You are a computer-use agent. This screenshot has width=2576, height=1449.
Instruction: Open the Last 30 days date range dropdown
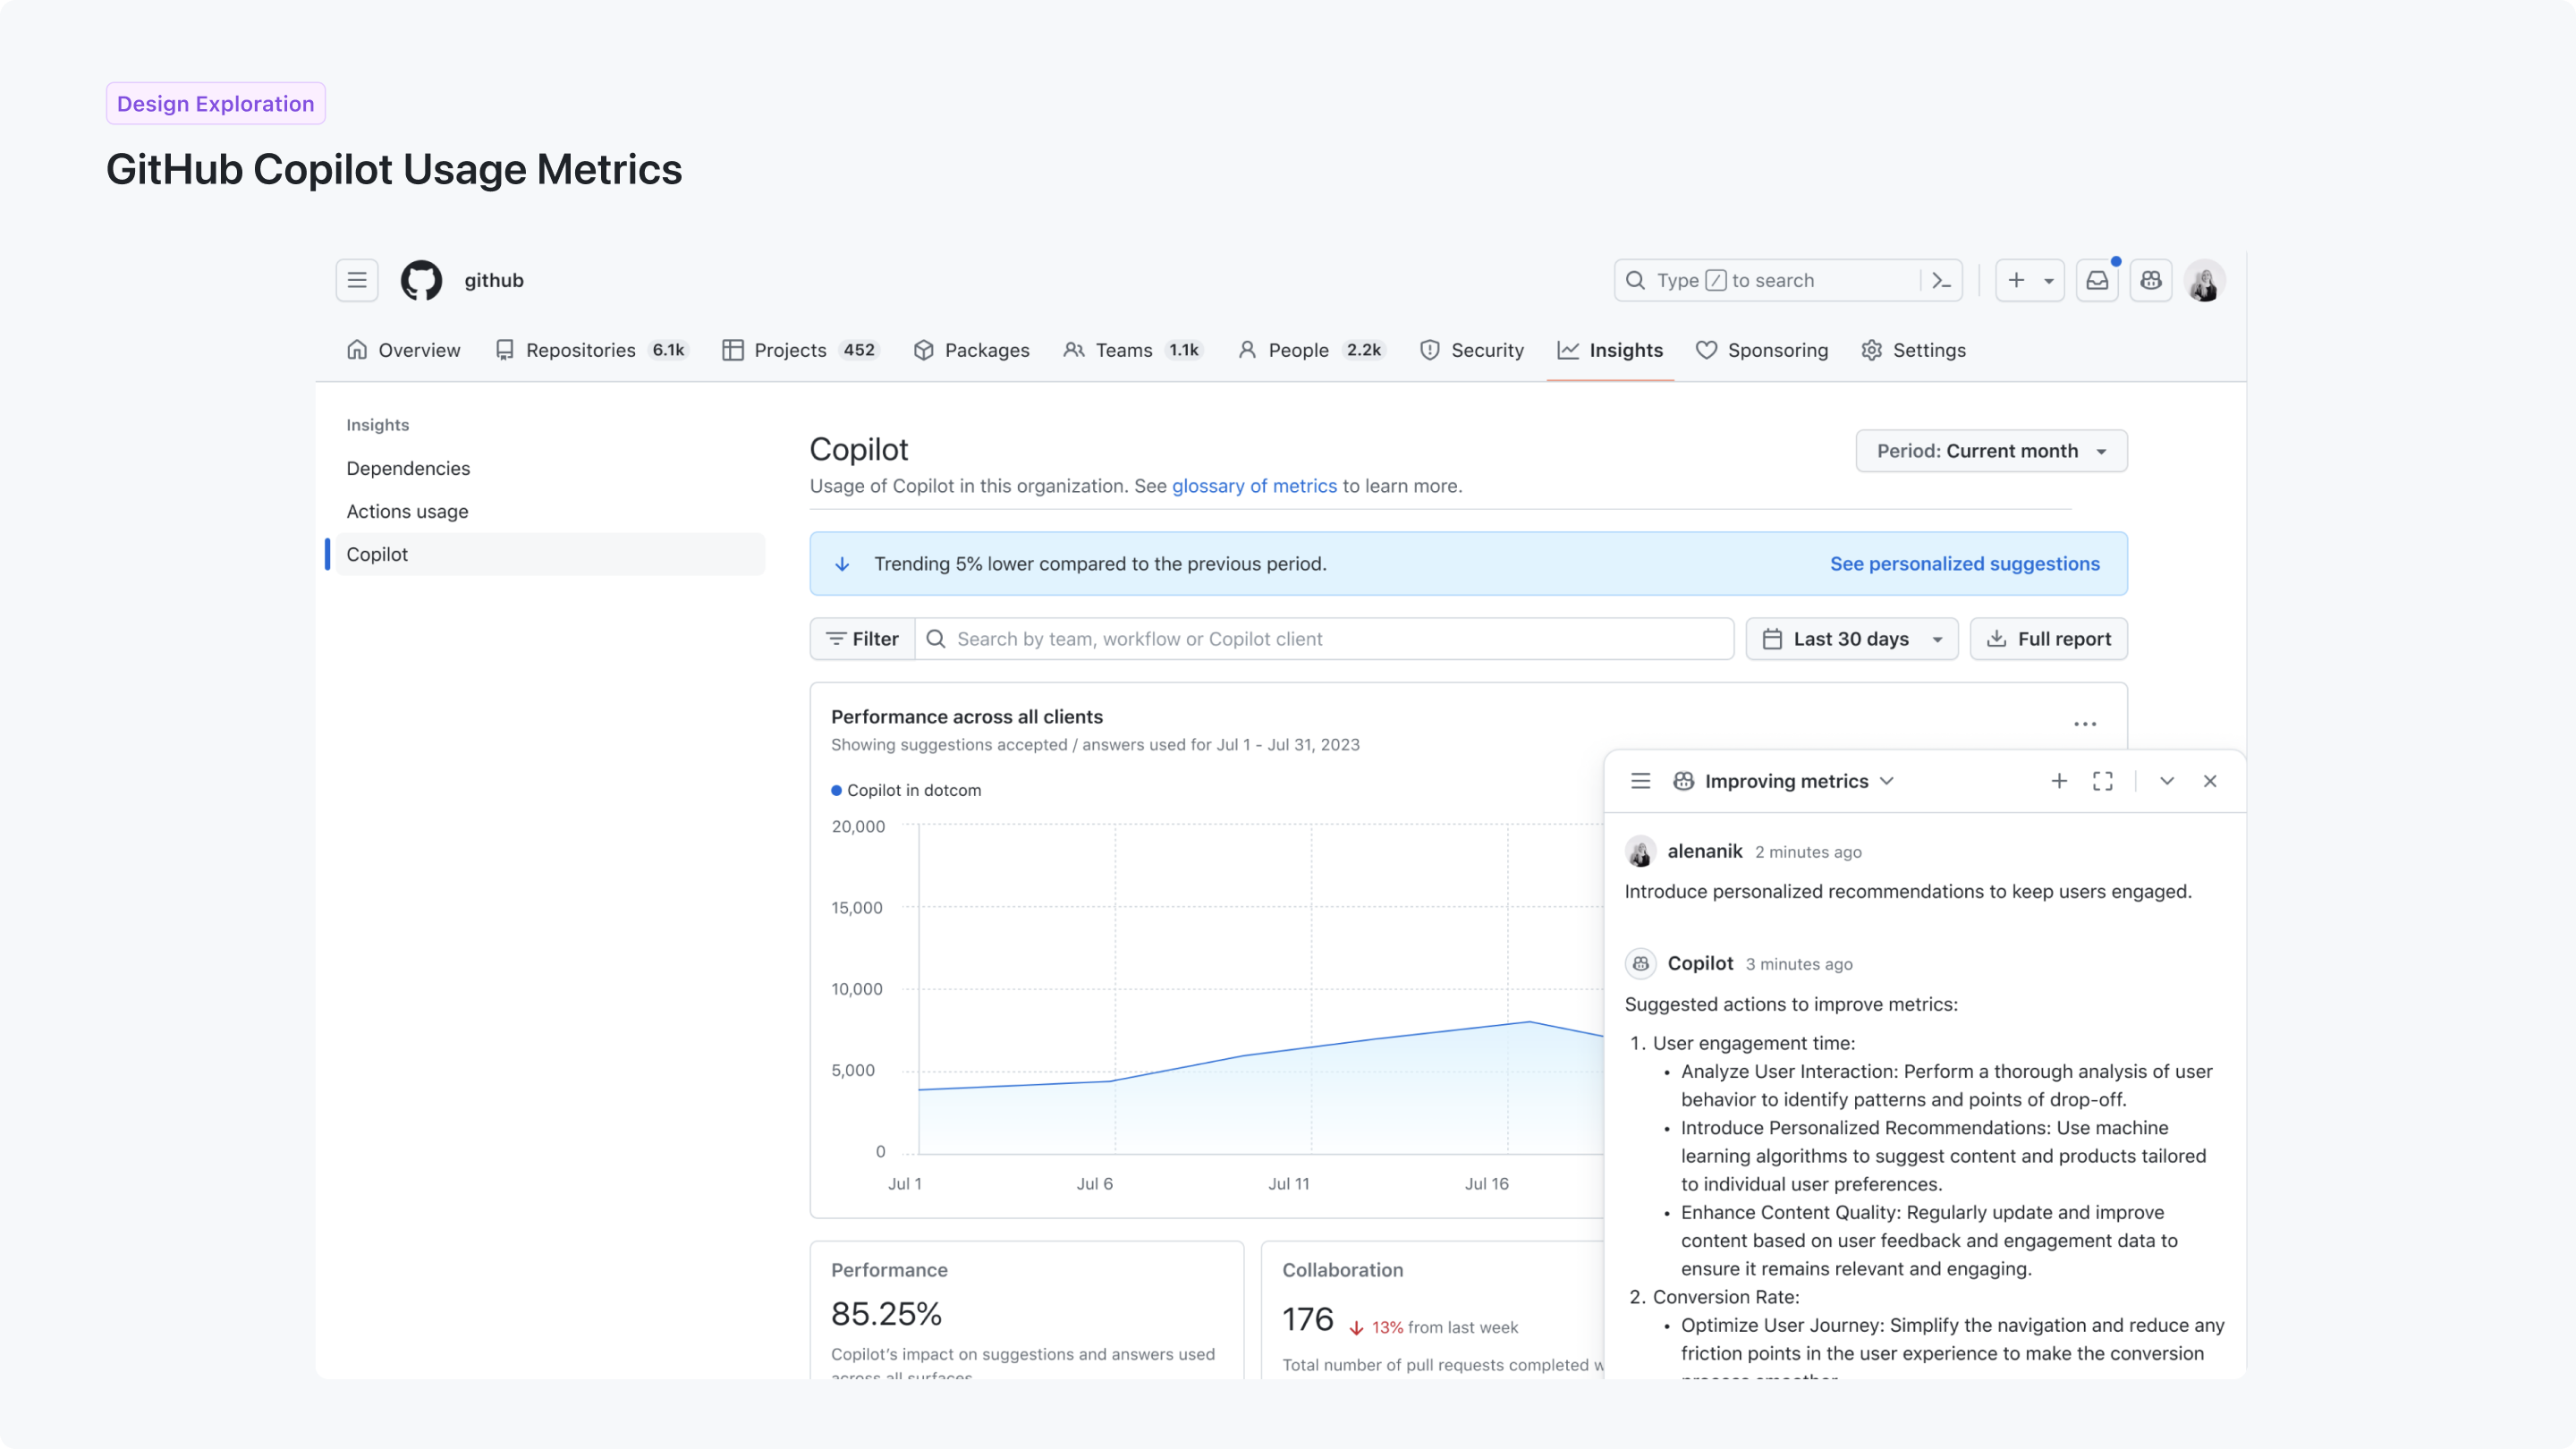[x=1851, y=638]
